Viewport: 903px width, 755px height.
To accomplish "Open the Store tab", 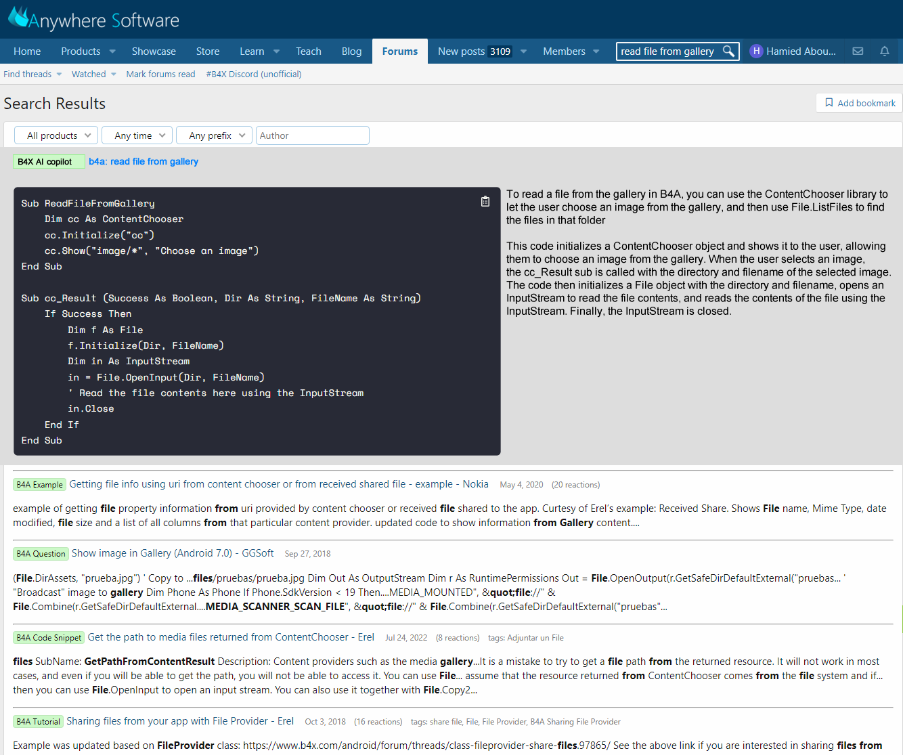I will tap(208, 51).
